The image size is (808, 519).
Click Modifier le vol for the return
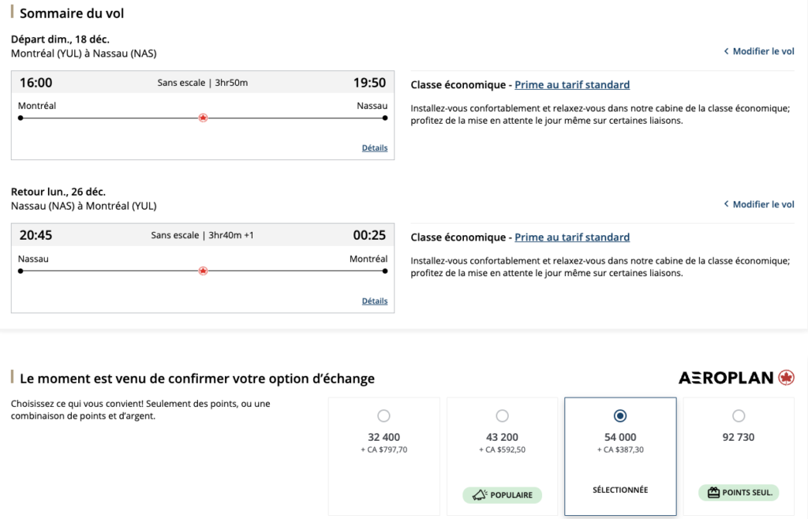(763, 204)
